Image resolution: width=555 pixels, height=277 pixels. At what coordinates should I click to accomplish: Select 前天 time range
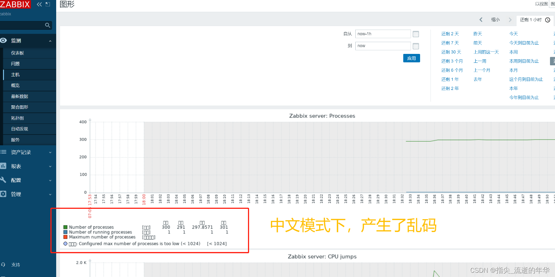478,43
